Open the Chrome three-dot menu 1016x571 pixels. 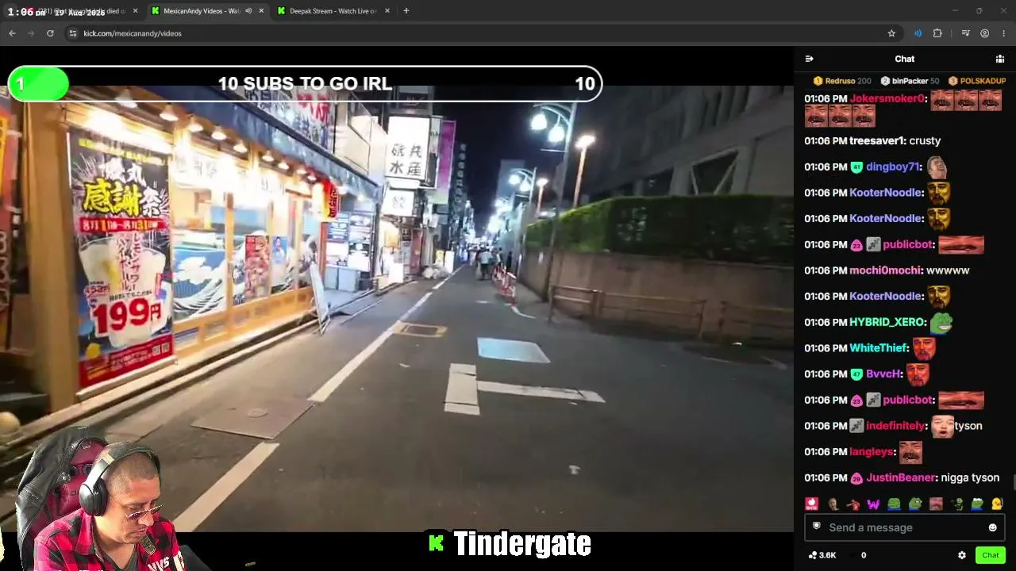pyautogui.click(x=1004, y=33)
